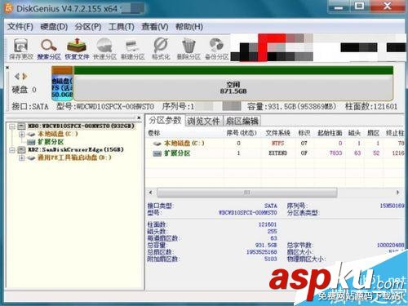The height and width of the screenshot is (306, 408).
Task: Select the PE boot disk (D:) tree item
Action: click(x=74, y=157)
